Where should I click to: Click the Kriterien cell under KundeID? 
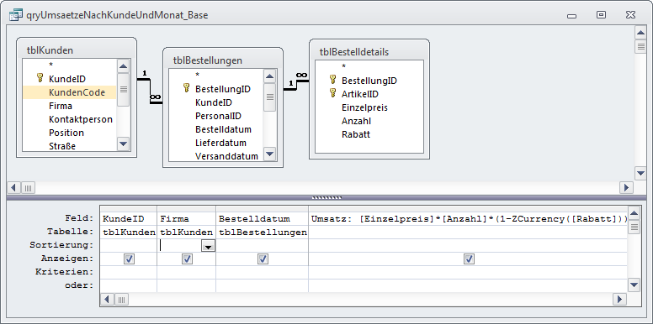pyautogui.click(x=128, y=272)
